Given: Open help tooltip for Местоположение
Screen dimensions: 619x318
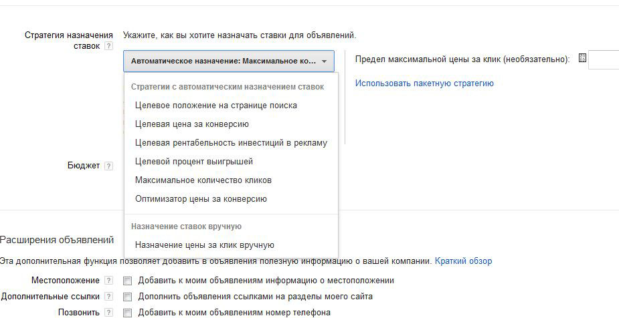Looking at the screenshot, I should [108, 281].
